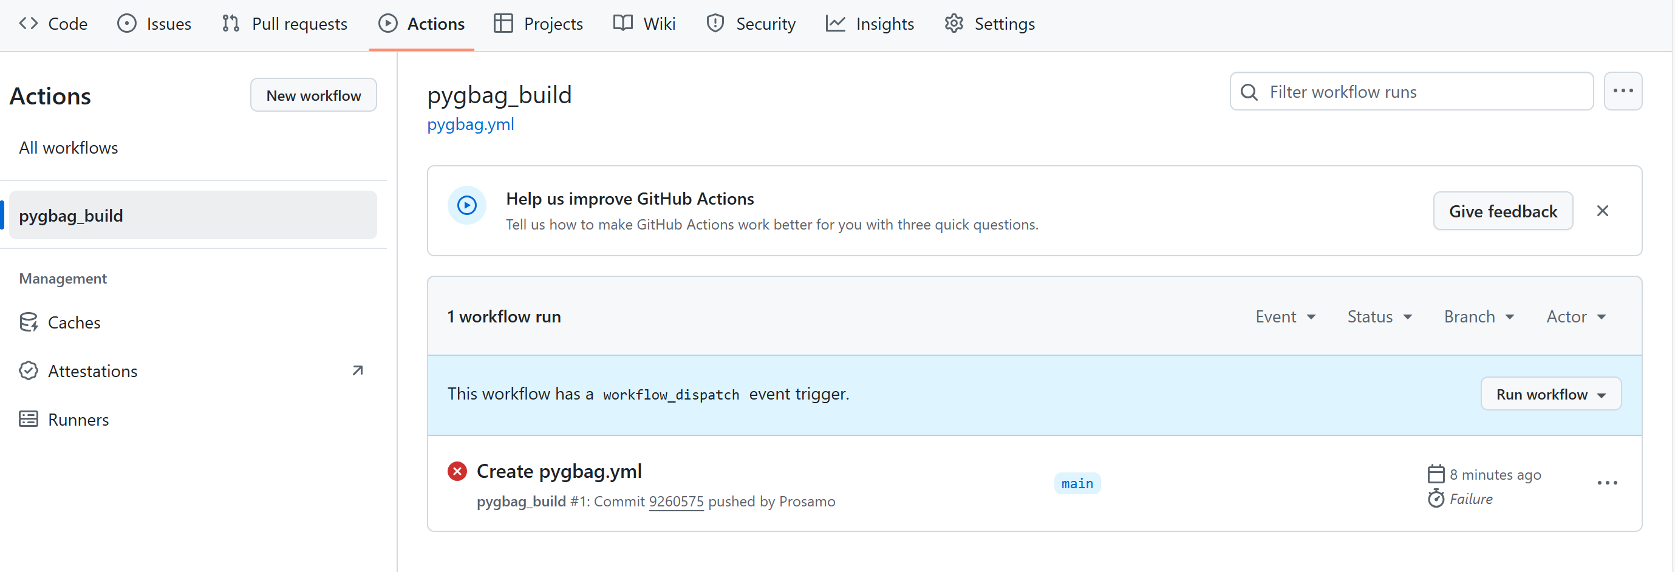This screenshot has width=1675, height=572.
Task: Click the Runners server icon
Action: point(29,419)
